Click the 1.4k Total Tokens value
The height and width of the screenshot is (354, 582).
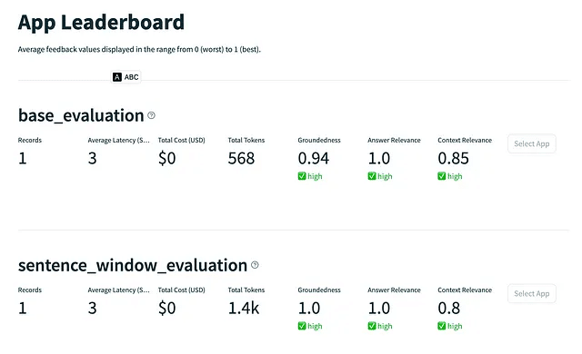coord(244,308)
